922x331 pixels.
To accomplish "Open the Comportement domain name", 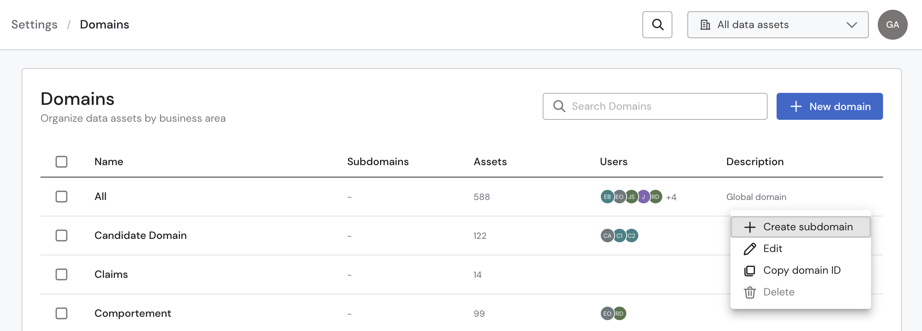I will [x=133, y=313].
